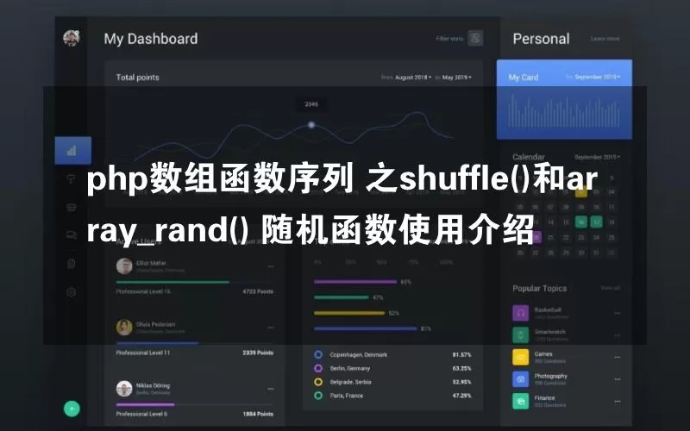
Task: Click the filter stats icon button
Action: (x=475, y=38)
